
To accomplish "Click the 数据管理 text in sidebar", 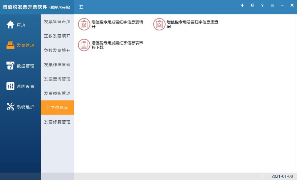I will tap(26, 66).
